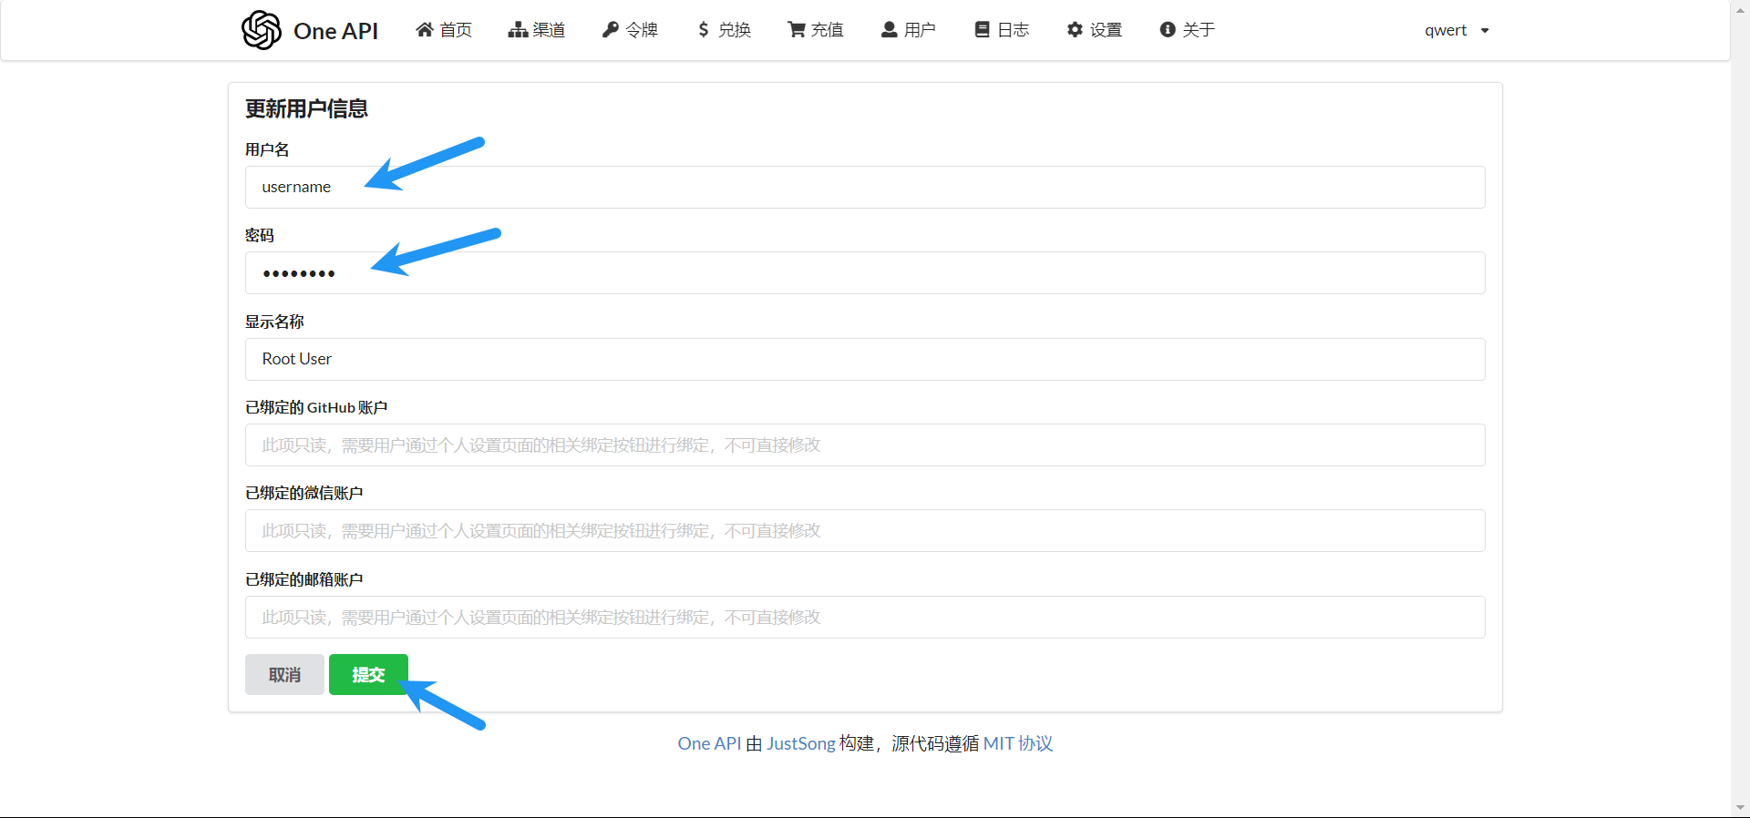Open the home page via house icon
1750x818 pixels.
425,30
